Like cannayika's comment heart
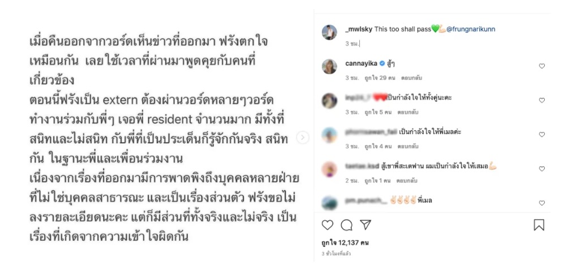This screenshot has width=572, height=265. 541,66
